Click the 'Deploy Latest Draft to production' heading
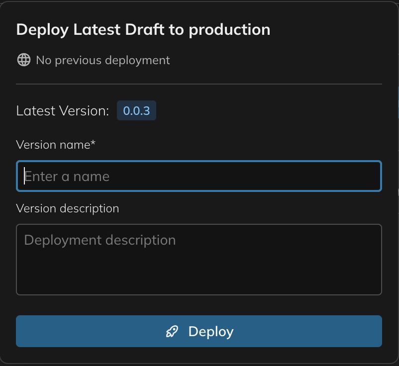This screenshot has width=399, height=366. 143,30
